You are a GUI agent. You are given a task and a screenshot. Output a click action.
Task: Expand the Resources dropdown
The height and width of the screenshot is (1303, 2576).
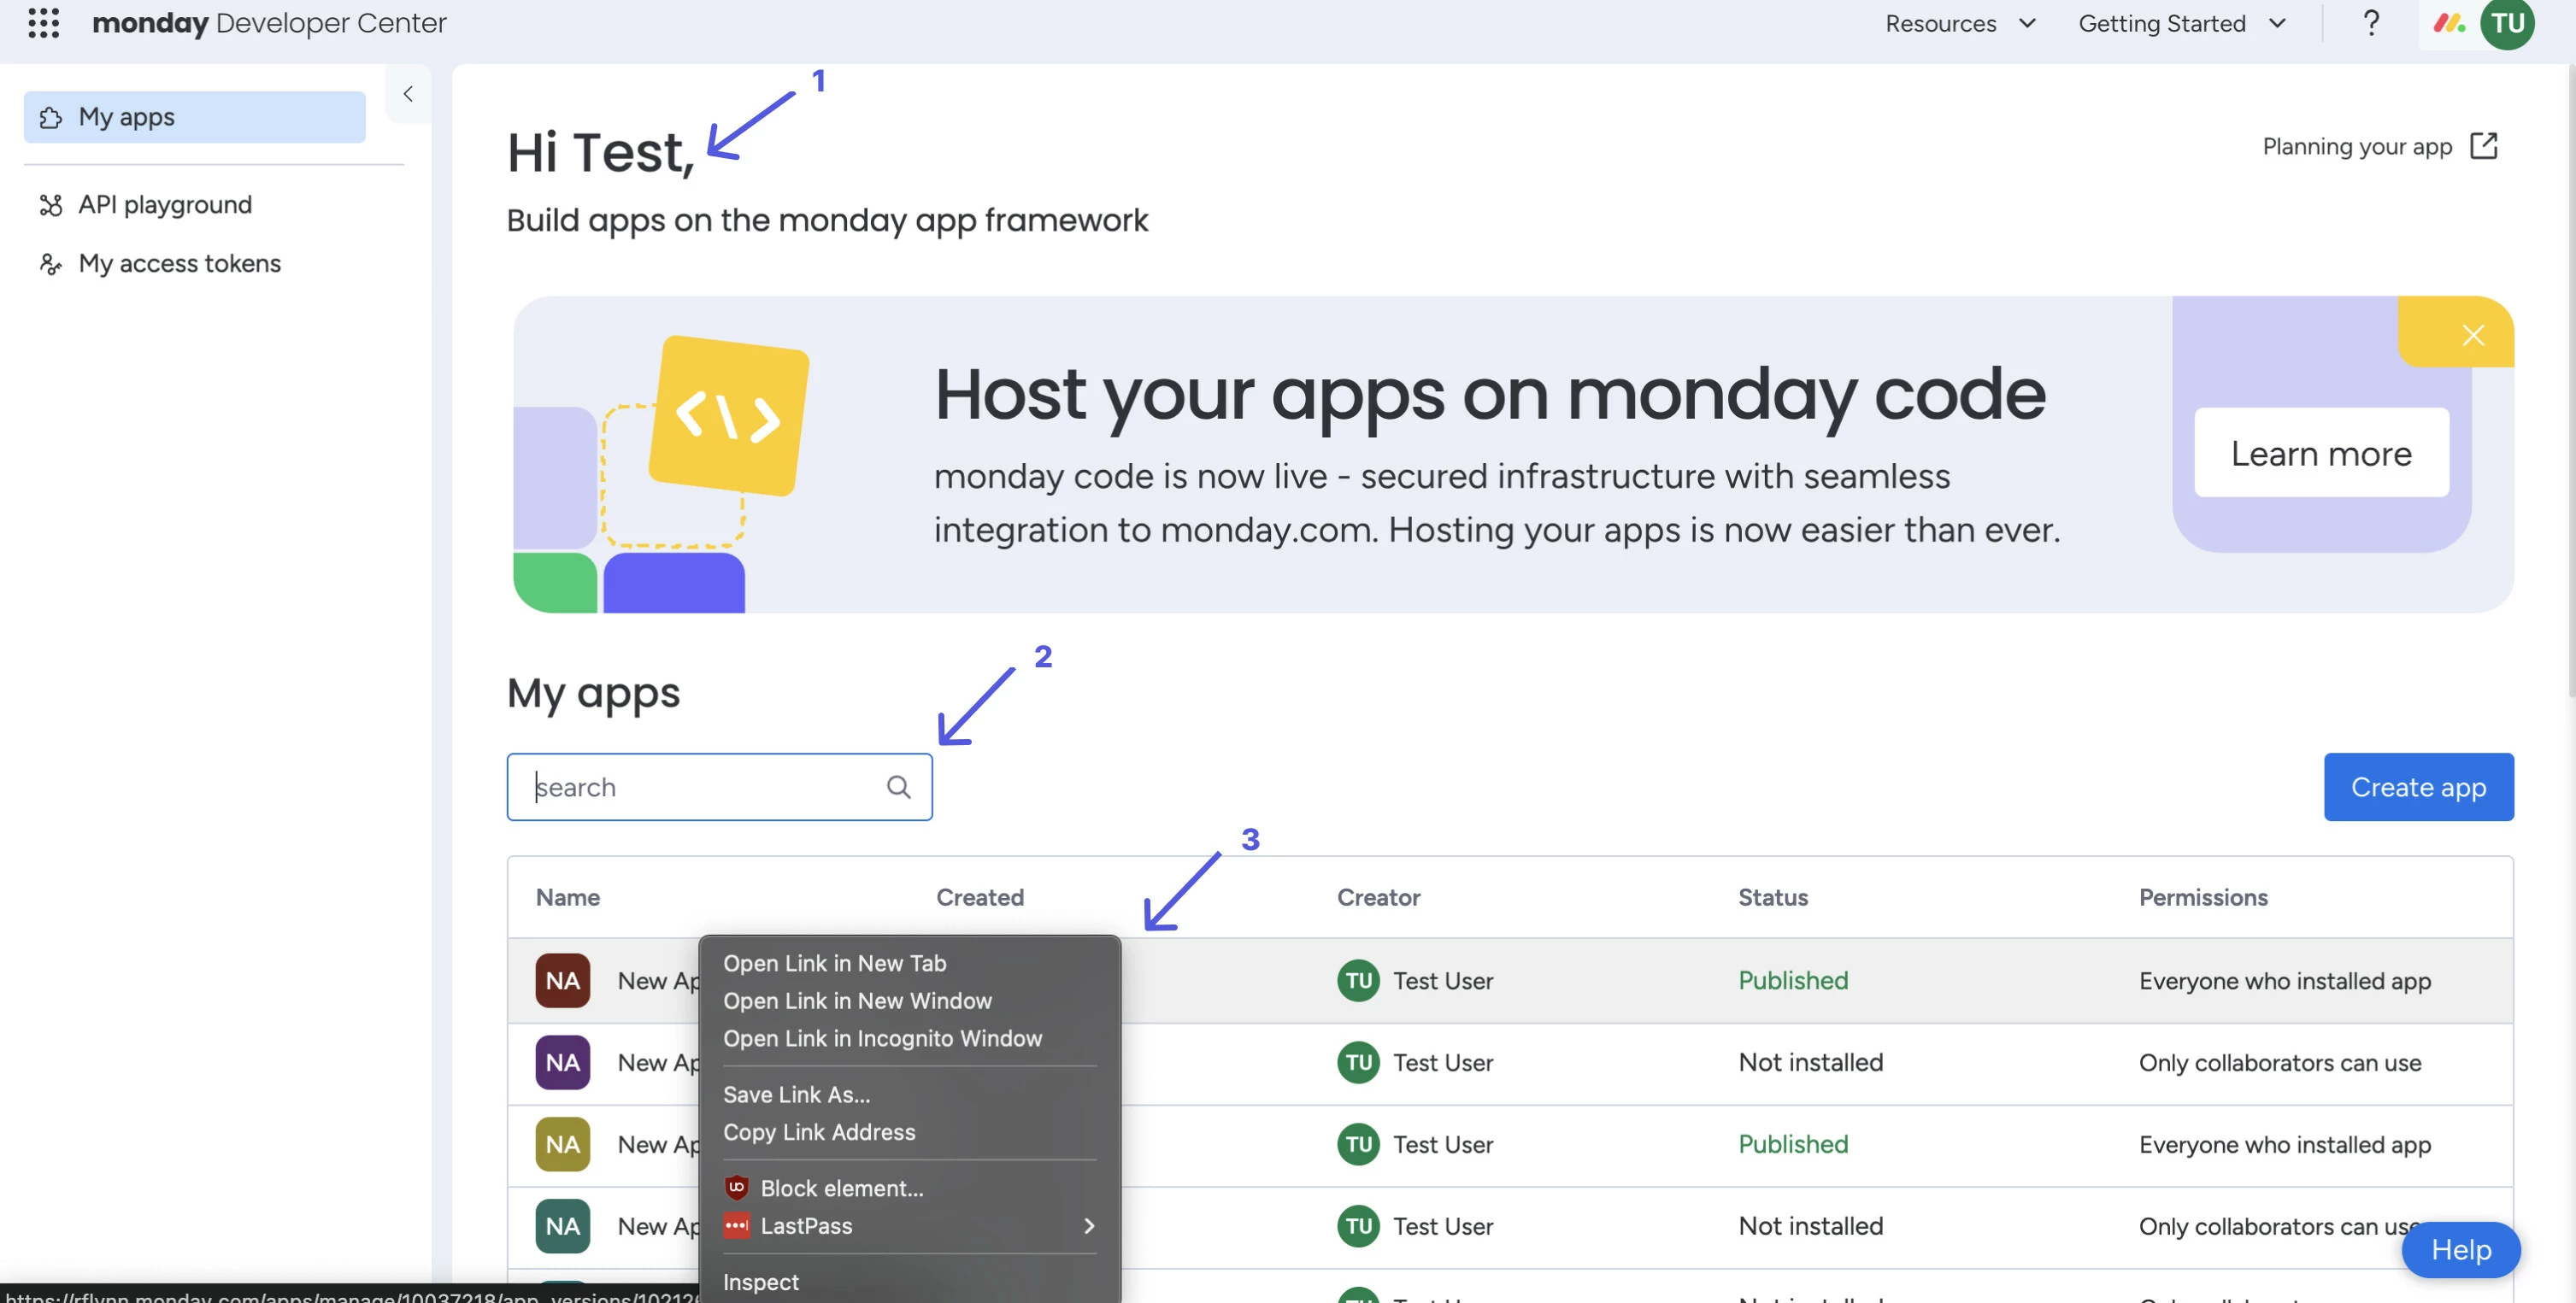[1960, 23]
